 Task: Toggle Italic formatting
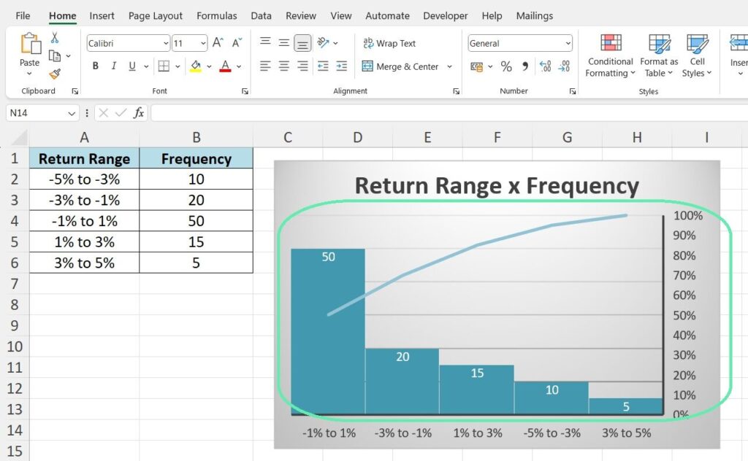(114, 66)
